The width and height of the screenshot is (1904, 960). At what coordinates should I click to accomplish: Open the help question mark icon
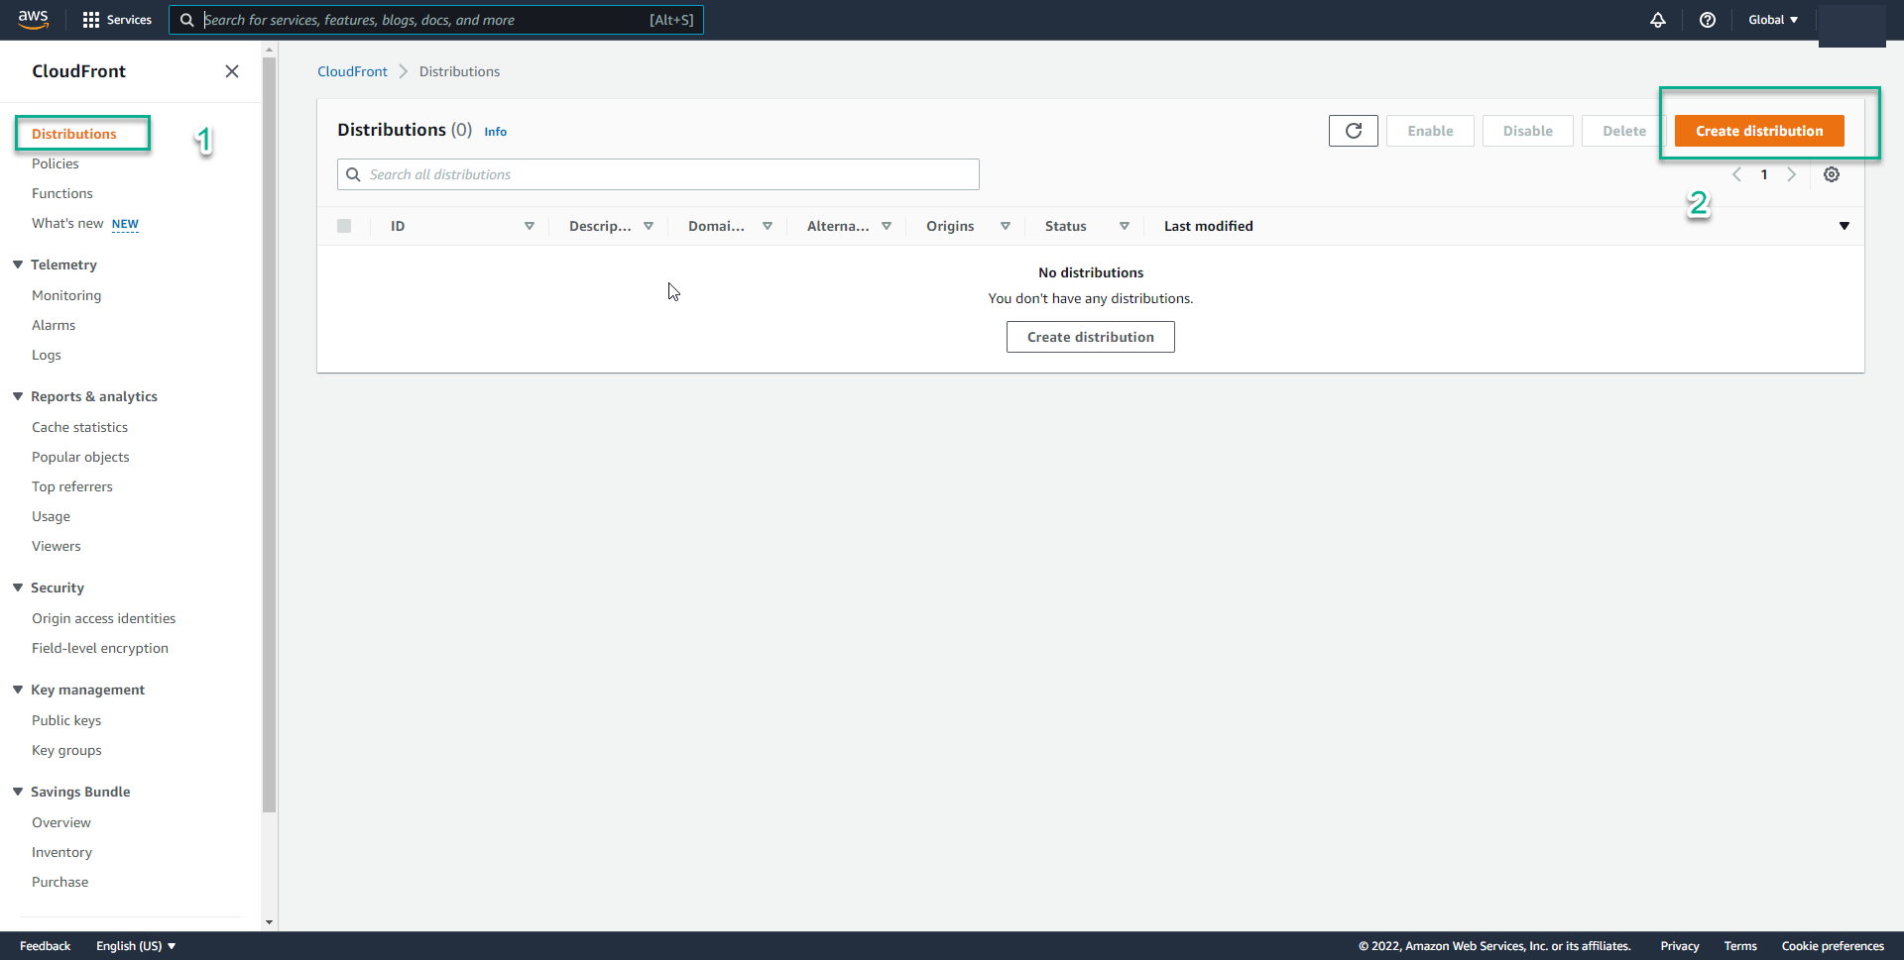pos(1707,20)
